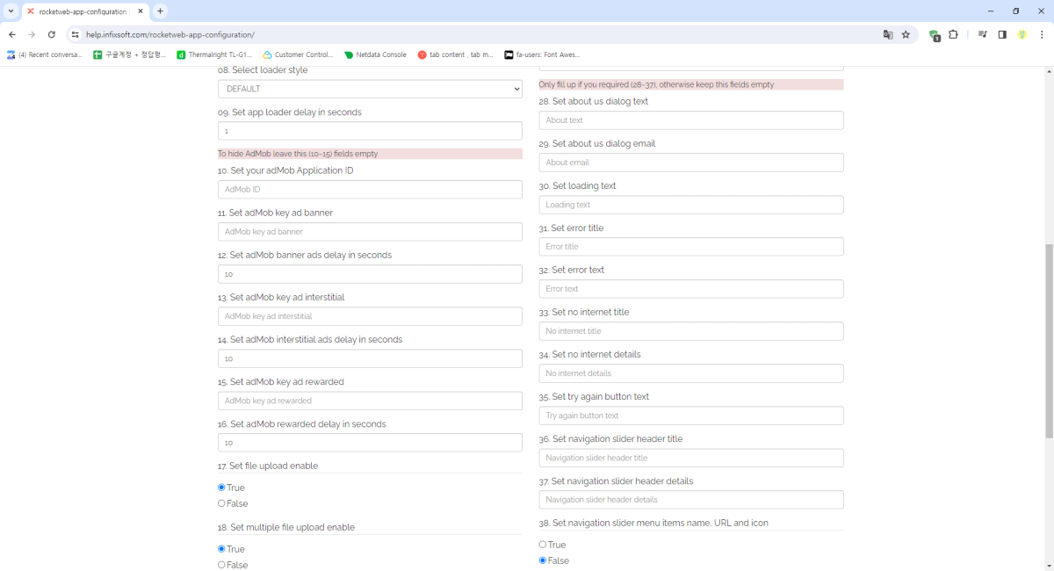
Task: Select False for multiple file upload enable
Action: tap(221, 565)
